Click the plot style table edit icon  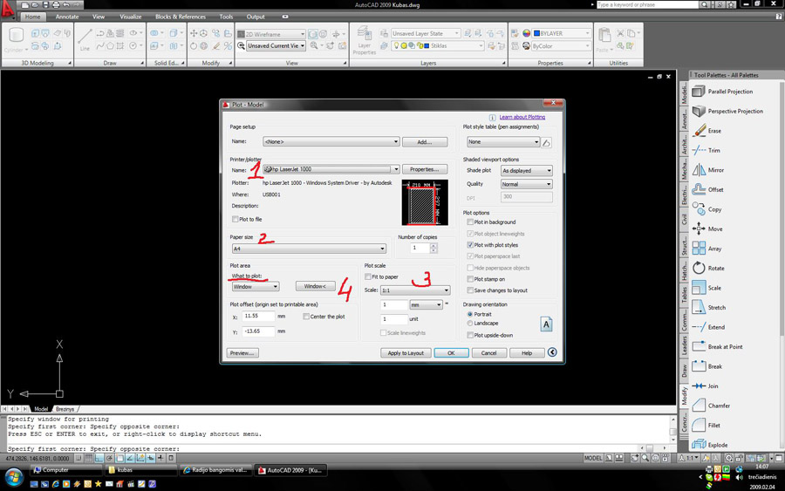pos(547,142)
